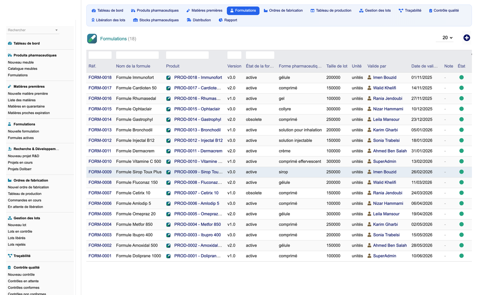Open Leila Mansour link in FORM-0014 row
The height and width of the screenshot is (295, 477).
(386, 120)
